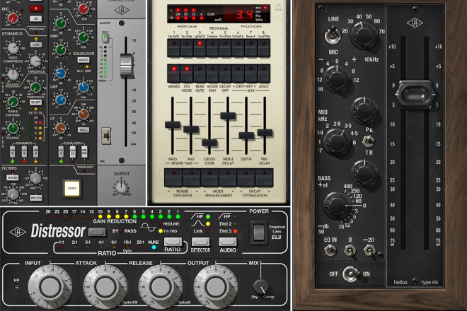Adjust the Distressor ATTACK knob
Image resolution: width=467 pixels, height=311 pixels.
point(105,287)
